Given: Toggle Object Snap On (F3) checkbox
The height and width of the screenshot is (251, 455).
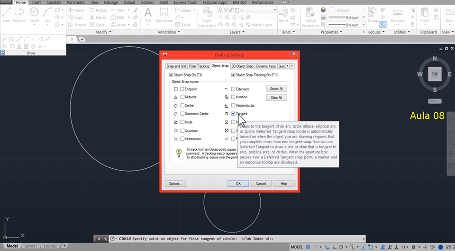Looking at the screenshot, I should coord(171,75).
